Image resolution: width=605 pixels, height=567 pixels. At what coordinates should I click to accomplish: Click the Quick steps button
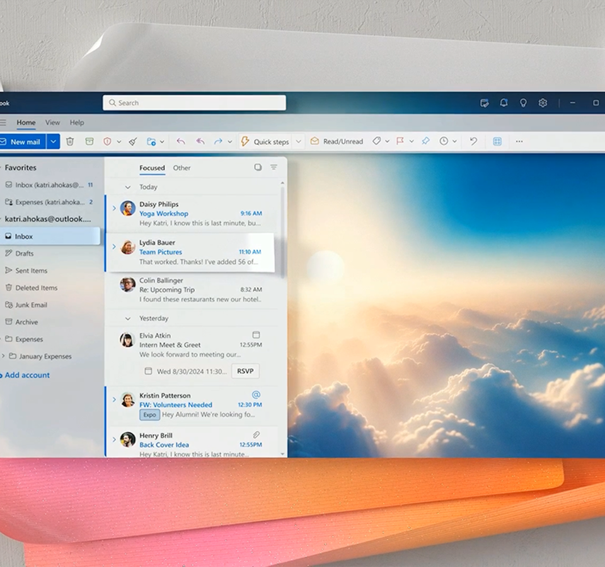click(265, 142)
